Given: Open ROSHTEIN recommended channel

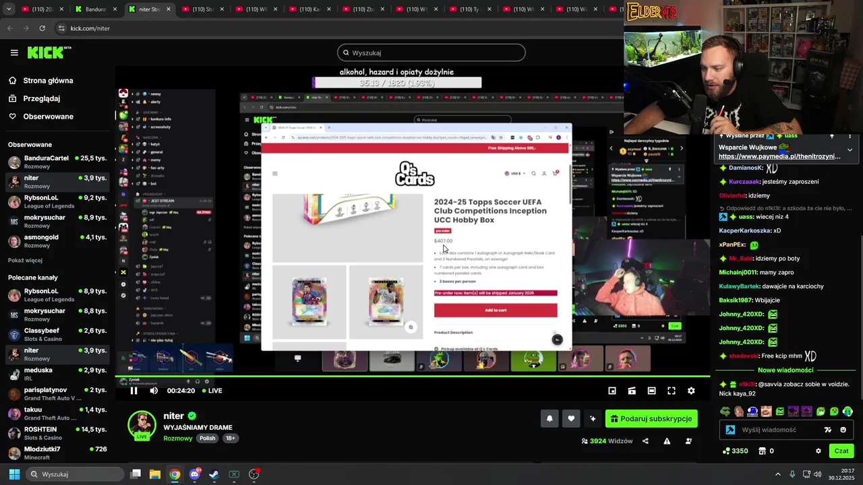Looking at the screenshot, I should (57, 433).
